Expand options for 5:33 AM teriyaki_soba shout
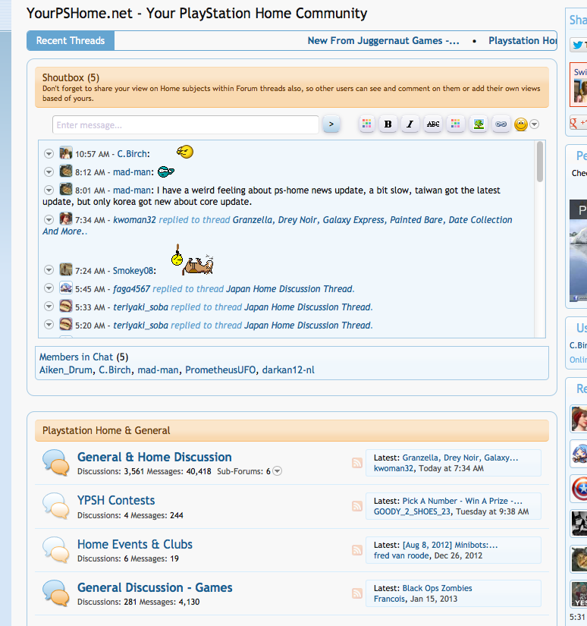This screenshot has width=587, height=626. click(49, 307)
